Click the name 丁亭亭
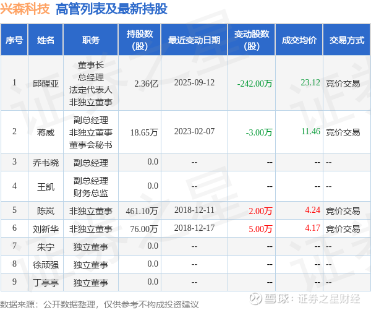This screenshot has width=371, height=310. click(x=45, y=283)
